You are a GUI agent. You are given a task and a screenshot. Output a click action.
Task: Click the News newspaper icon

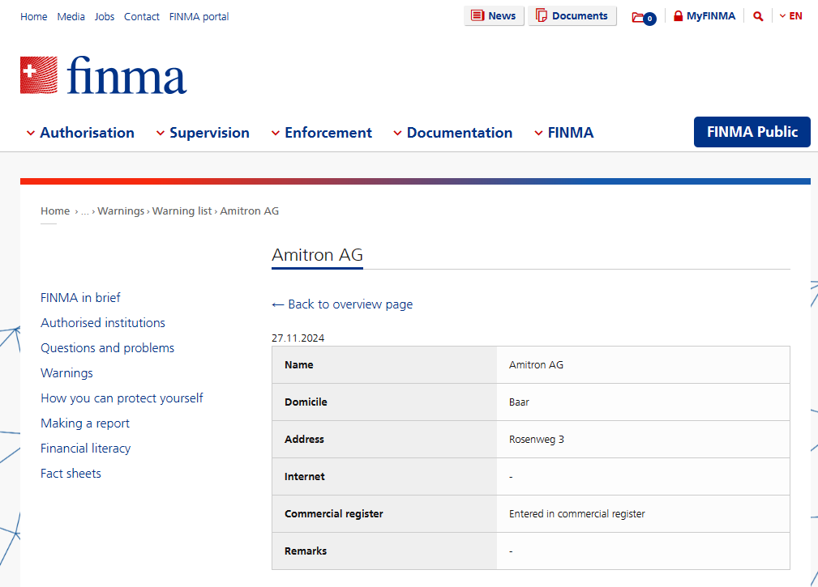(478, 15)
